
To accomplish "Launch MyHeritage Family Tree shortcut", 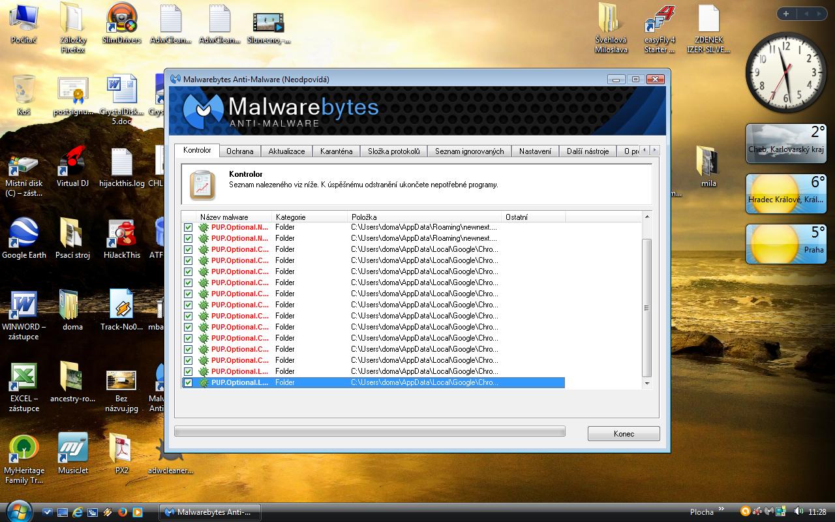I will (23, 458).
